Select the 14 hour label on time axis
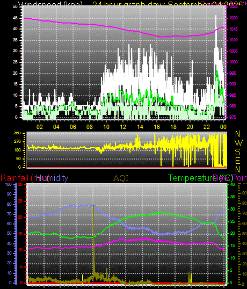Viewport: 247px width, 289px height. 140,127
